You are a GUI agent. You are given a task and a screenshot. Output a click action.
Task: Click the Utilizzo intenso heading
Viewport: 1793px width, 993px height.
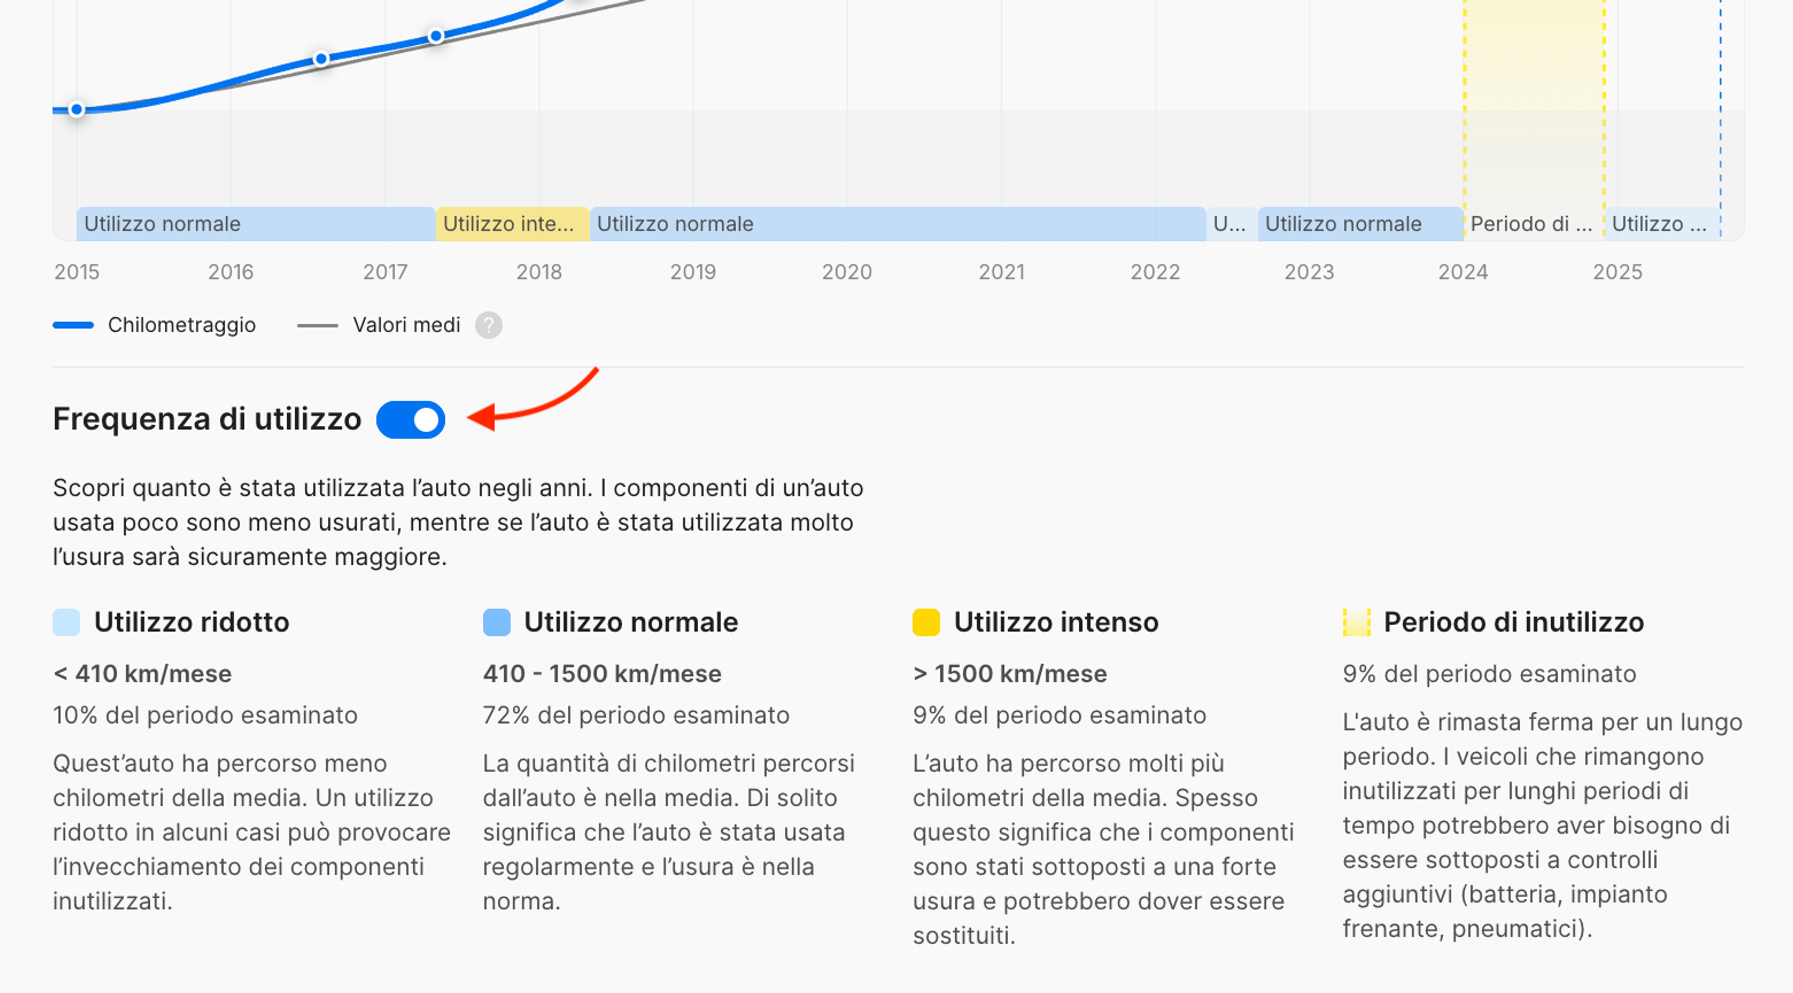tap(1056, 622)
